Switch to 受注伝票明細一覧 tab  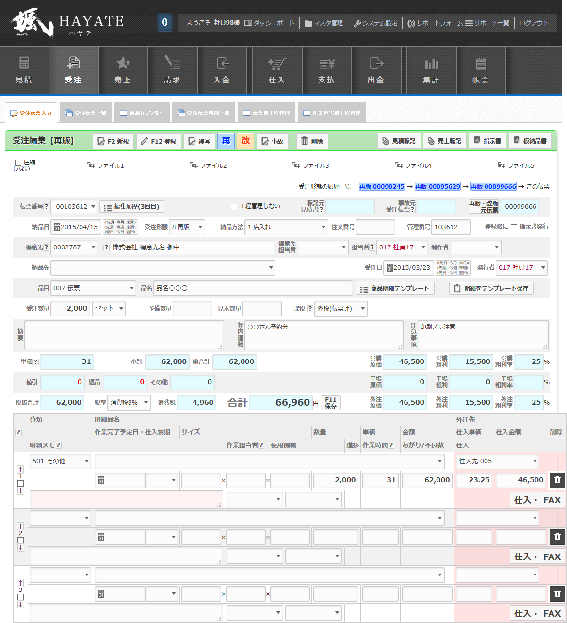coord(204,113)
